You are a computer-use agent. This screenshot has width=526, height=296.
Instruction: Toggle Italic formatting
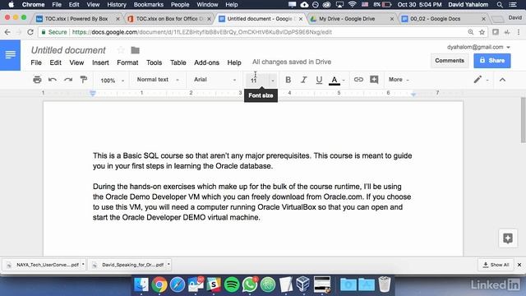click(x=303, y=80)
